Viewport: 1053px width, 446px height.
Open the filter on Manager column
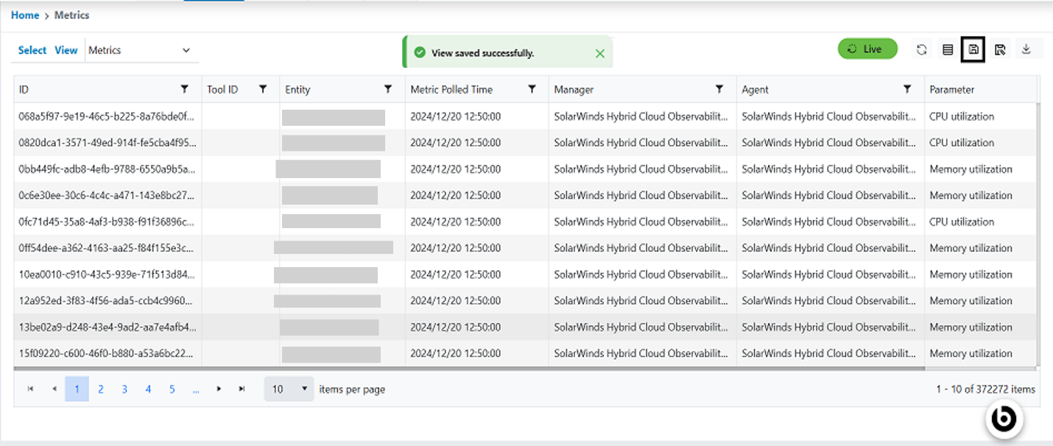coord(719,89)
